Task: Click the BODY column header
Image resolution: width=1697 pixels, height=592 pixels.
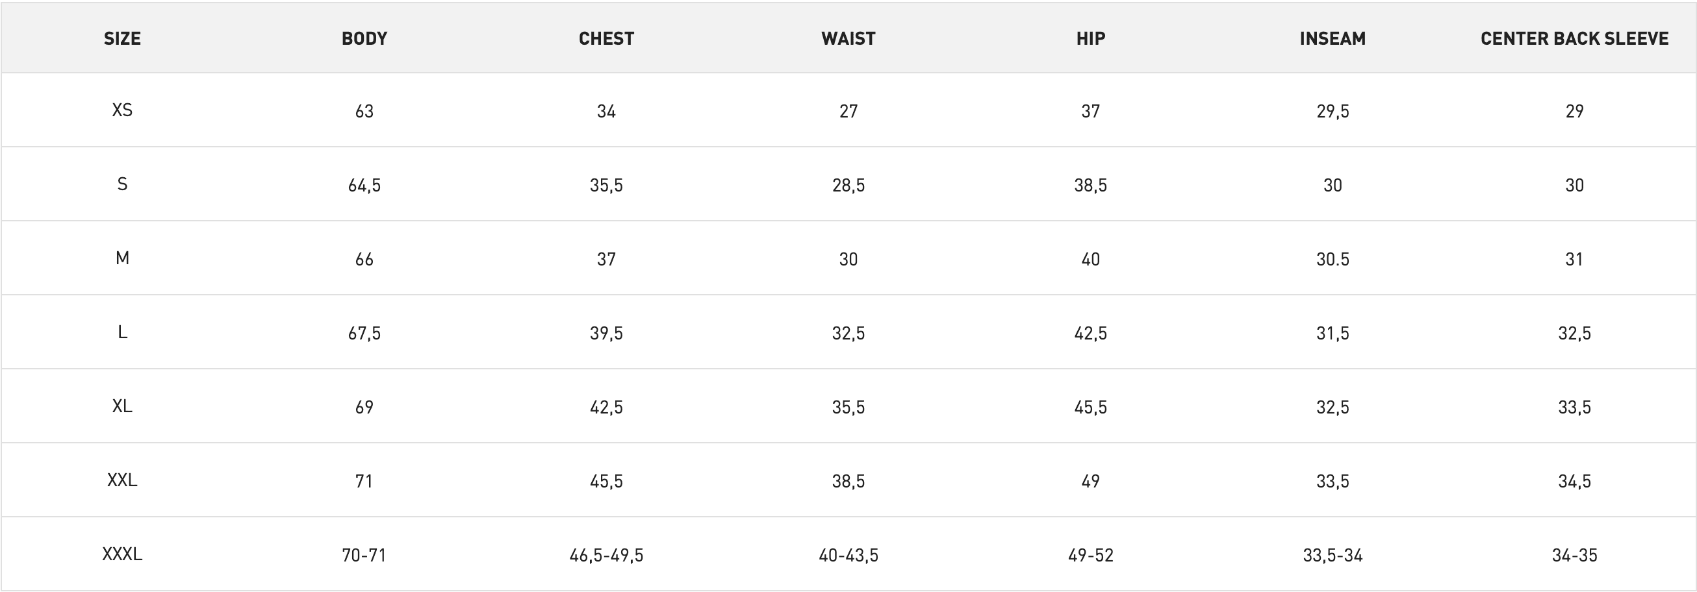Action: (364, 38)
